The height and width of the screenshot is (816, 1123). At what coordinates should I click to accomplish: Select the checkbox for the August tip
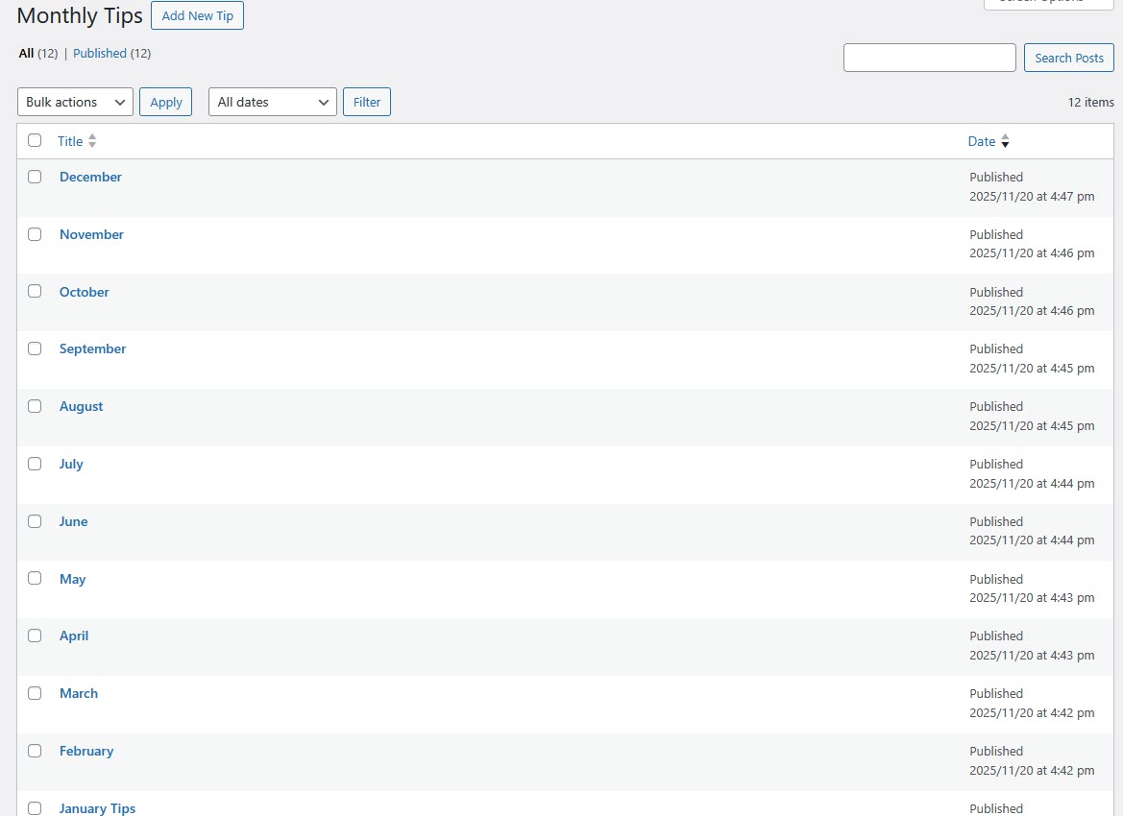tap(35, 406)
